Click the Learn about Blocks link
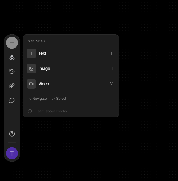Screen dimensions: 178x181 (51, 111)
